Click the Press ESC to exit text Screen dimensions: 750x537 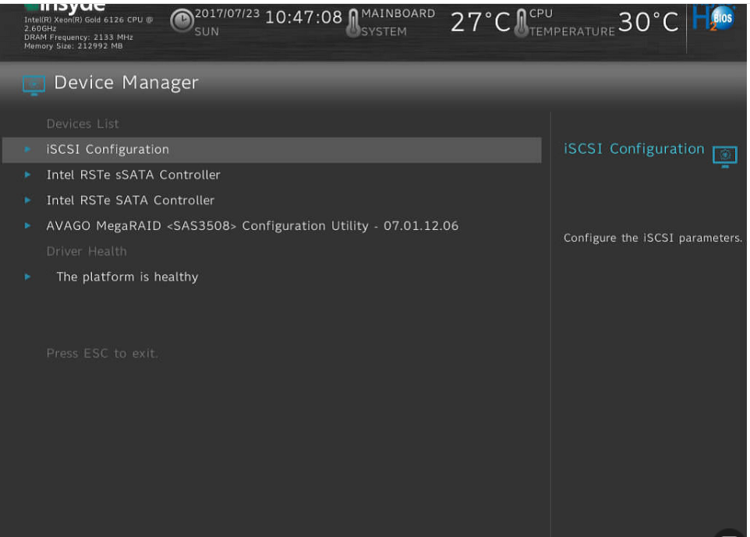click(x=102, y=354)
